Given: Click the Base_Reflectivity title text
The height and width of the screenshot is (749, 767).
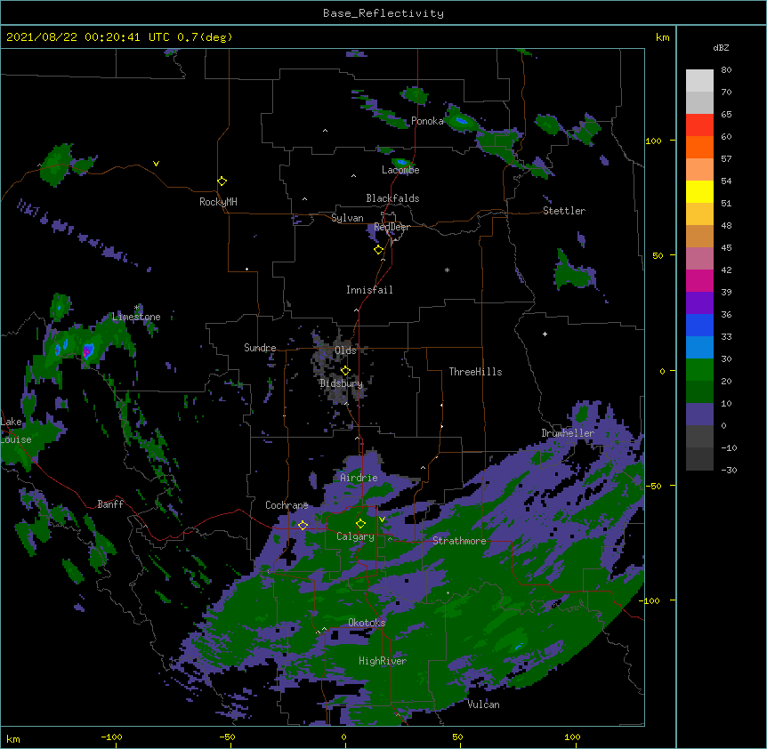Looking at the screenshot, I should pyautogui.click(x=383, y=13).
